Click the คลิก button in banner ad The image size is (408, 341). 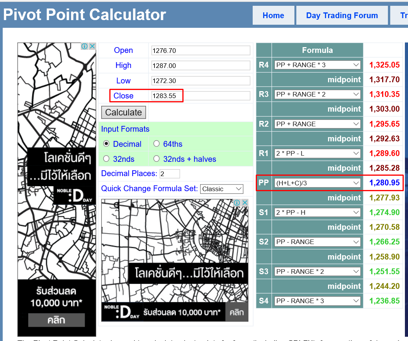point(236,312)
